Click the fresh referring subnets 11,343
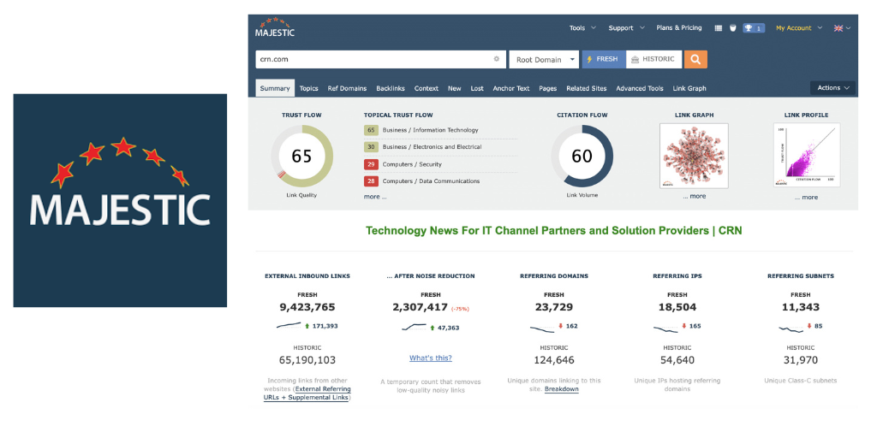 click(801, 307)
